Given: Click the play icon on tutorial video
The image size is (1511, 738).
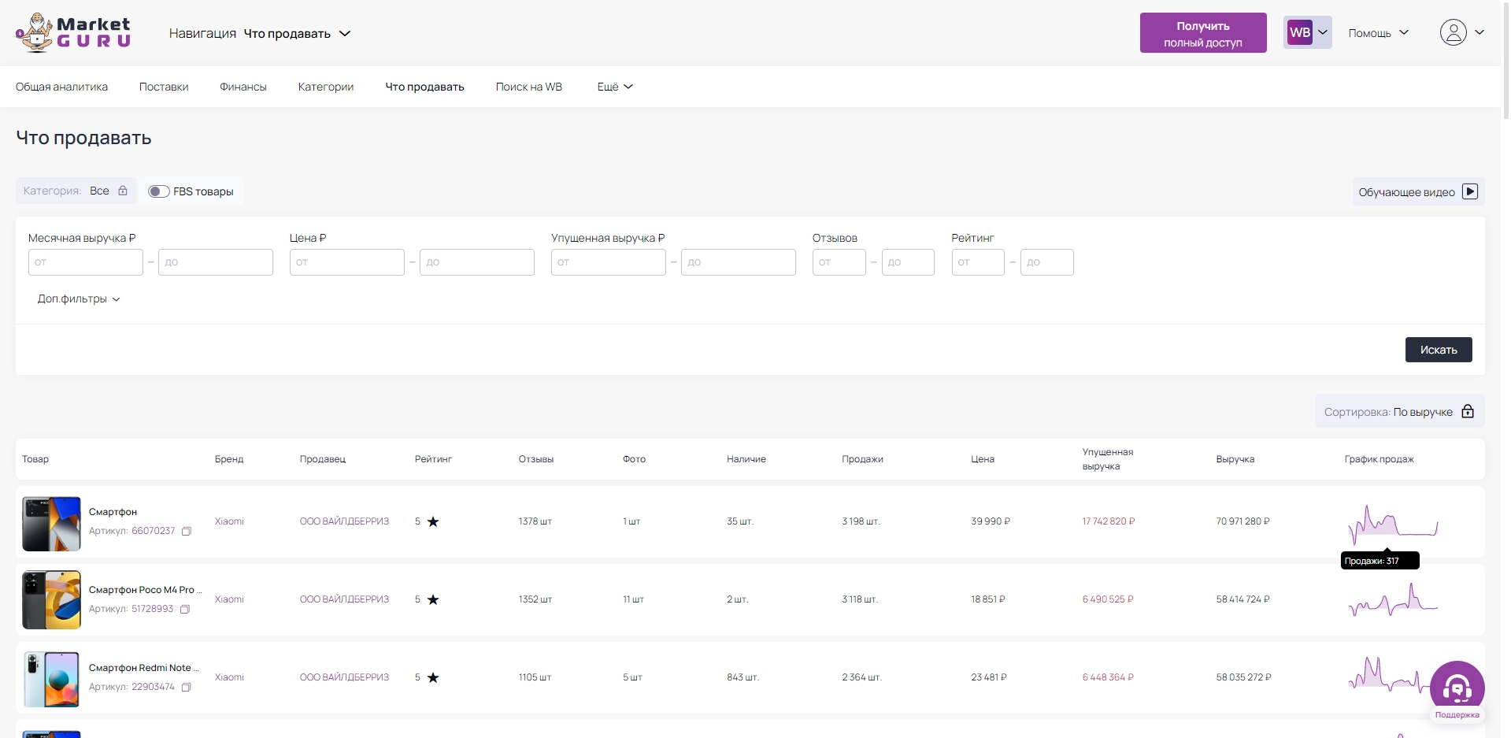Looking at the screenshot, I should (1470, 191).
